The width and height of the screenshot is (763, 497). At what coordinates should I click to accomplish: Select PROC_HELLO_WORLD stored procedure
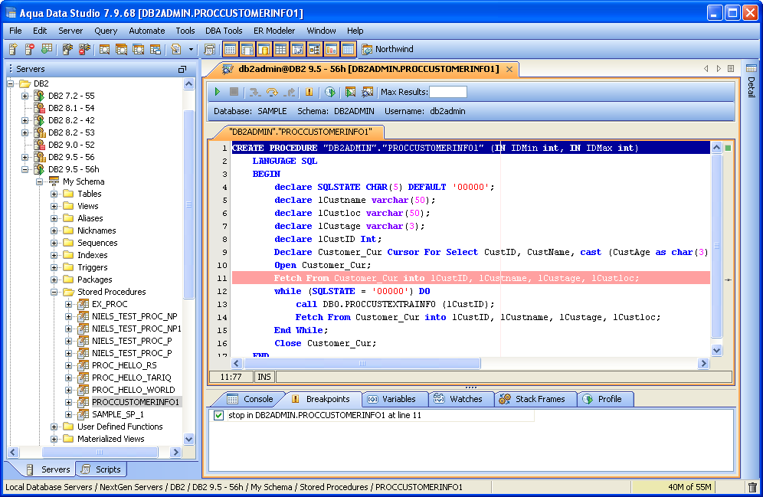pyautogui.click(x=133, y=390)
